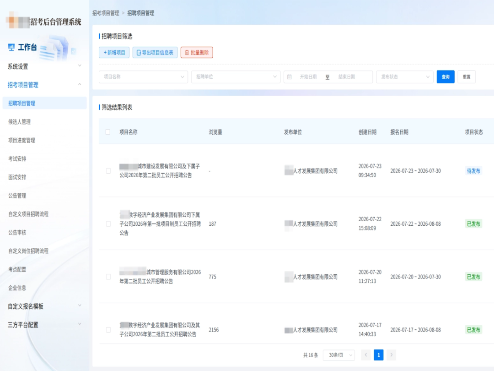494x371 pixels.
Task: Click the red 批量删除 button
Action: 197,52
